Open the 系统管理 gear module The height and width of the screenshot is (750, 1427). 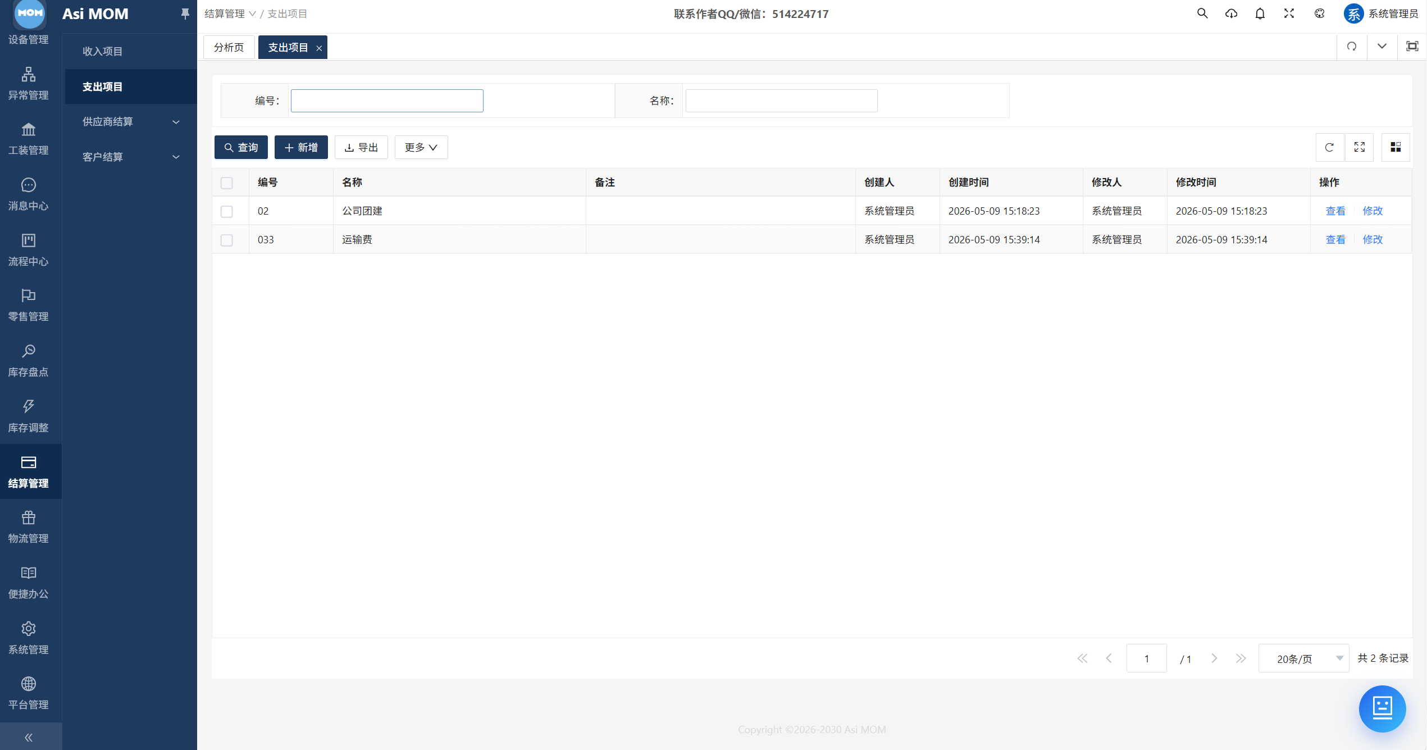click(x=29, y=638)
